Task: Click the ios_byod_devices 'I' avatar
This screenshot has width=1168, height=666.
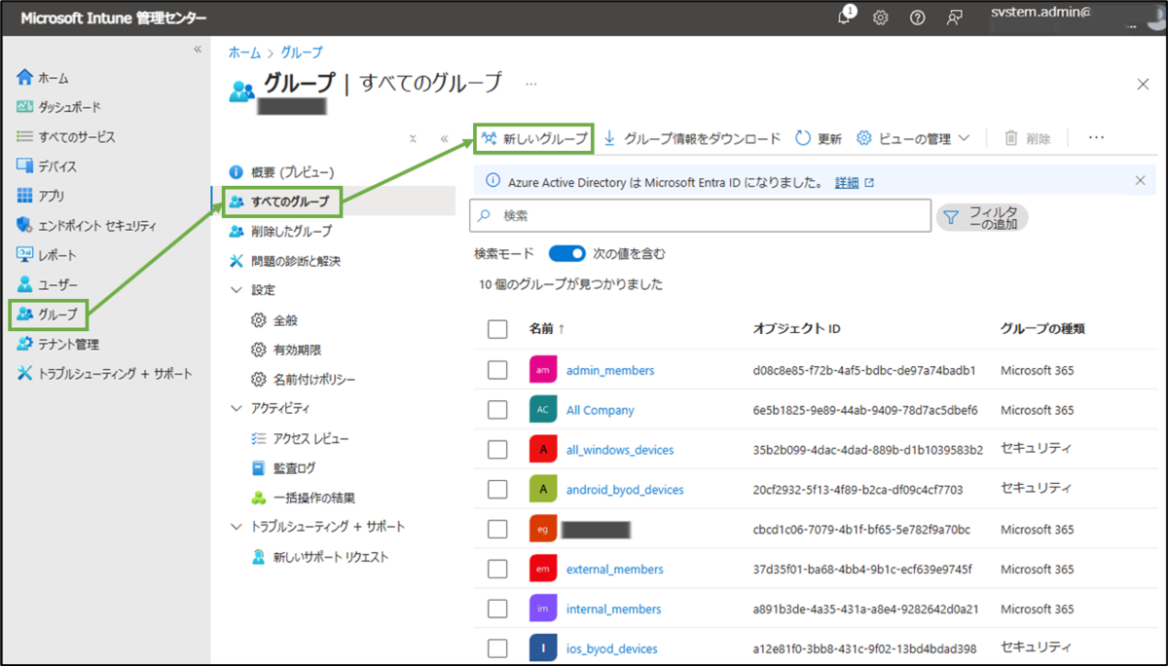Action: 543,648
